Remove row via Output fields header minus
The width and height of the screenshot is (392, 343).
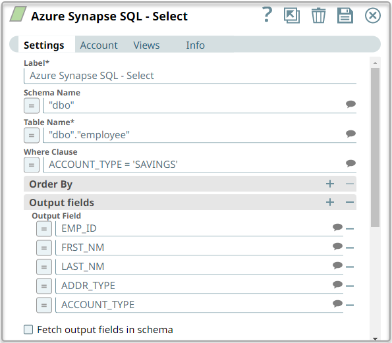pyautogui.click(x=350, y=202)
